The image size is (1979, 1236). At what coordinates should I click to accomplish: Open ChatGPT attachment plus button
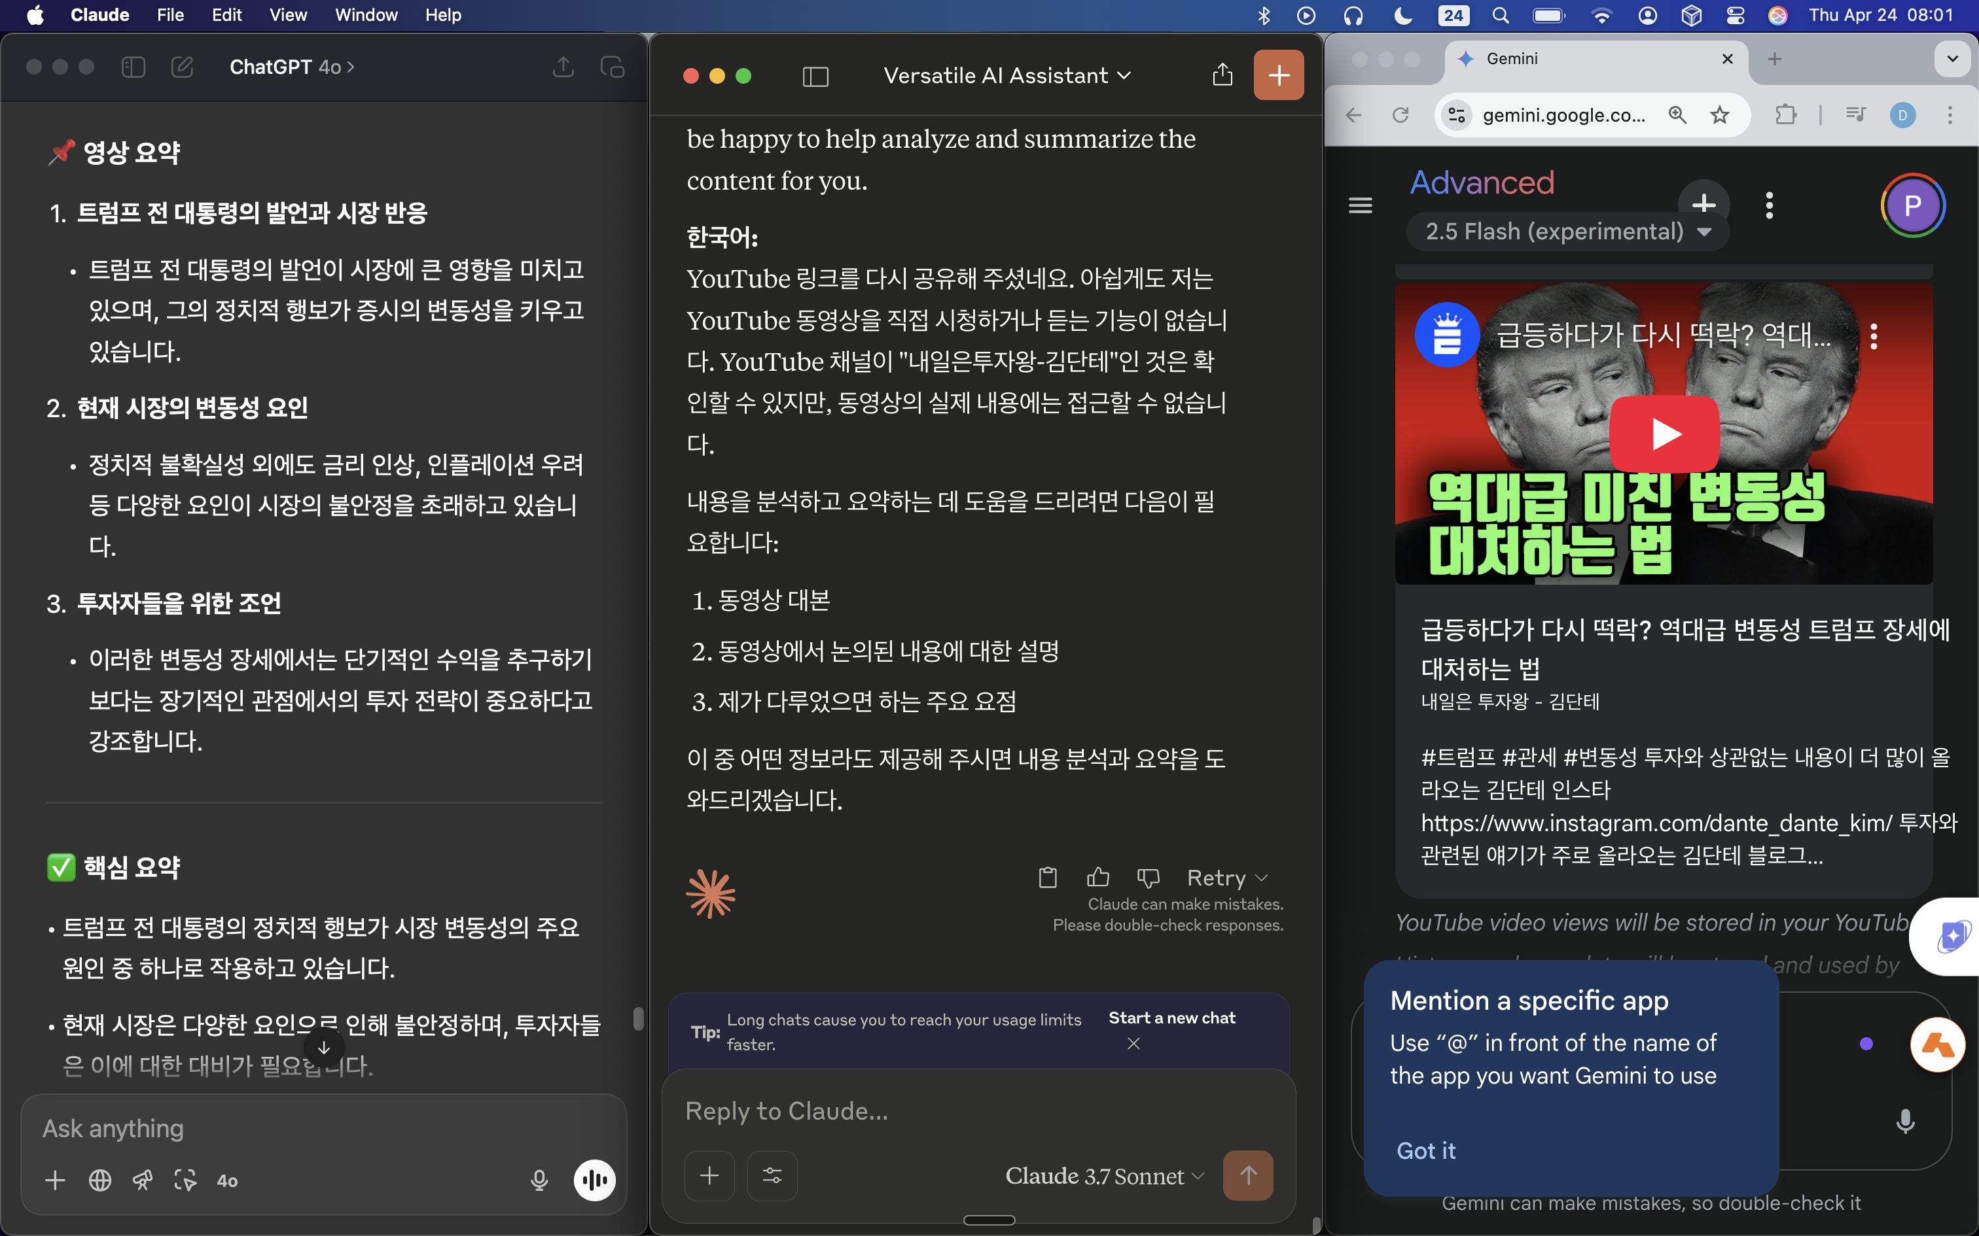tap(56, 1180)
